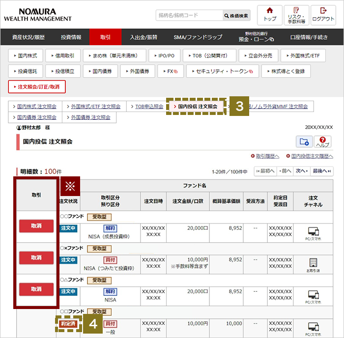
Task: Follow the 国内投信注文履歴へ link
Action: pos(312,156)
